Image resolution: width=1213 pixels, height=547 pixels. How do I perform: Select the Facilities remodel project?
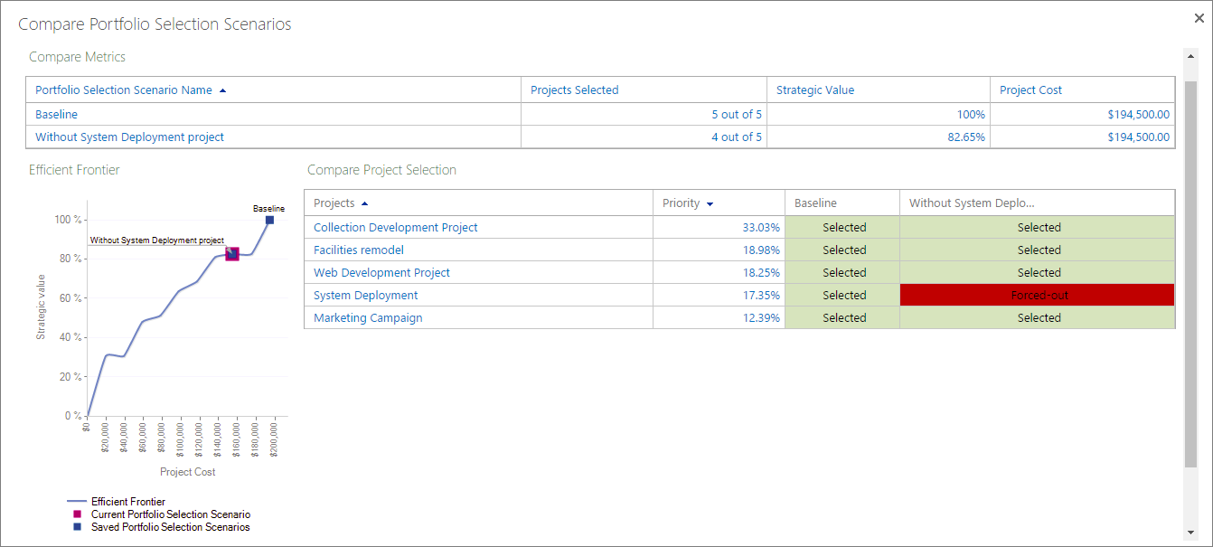pos(358,250)
